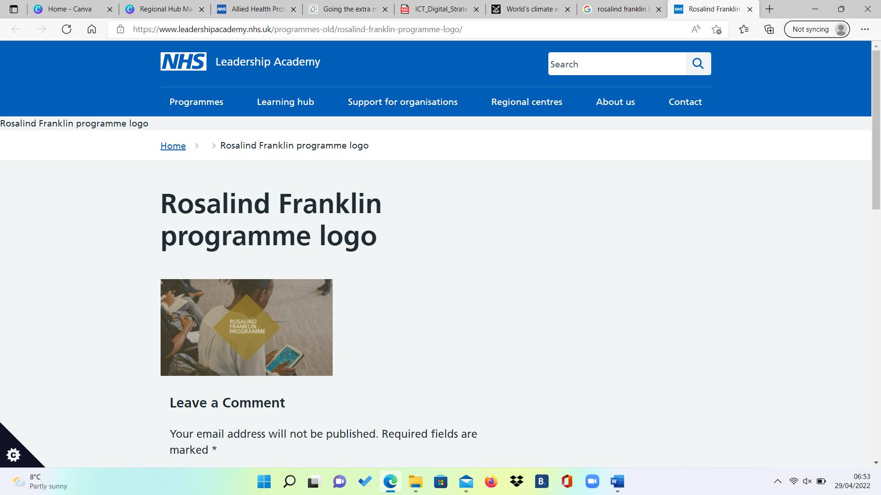The width and height of the screenshot is (881, 495).
Task: Open Programmes navigation menu
Action: point(196,102)
